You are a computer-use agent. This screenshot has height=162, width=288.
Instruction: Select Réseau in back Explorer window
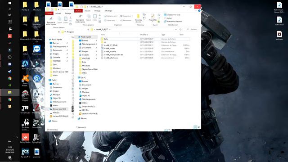tap(54, 121)
